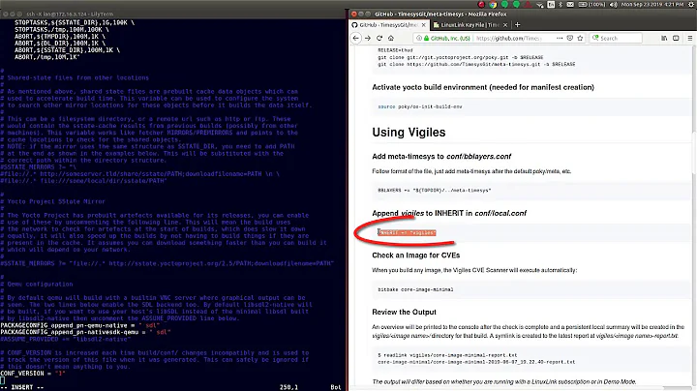Open page actions three-dot menu
The height and width of the screenshot is (391, 697).
[560, 38]
